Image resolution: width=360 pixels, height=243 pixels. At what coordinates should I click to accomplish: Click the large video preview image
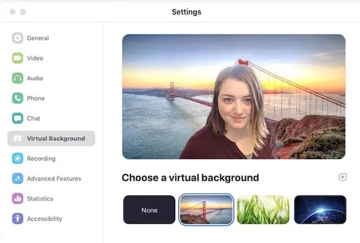pos(234,97)
